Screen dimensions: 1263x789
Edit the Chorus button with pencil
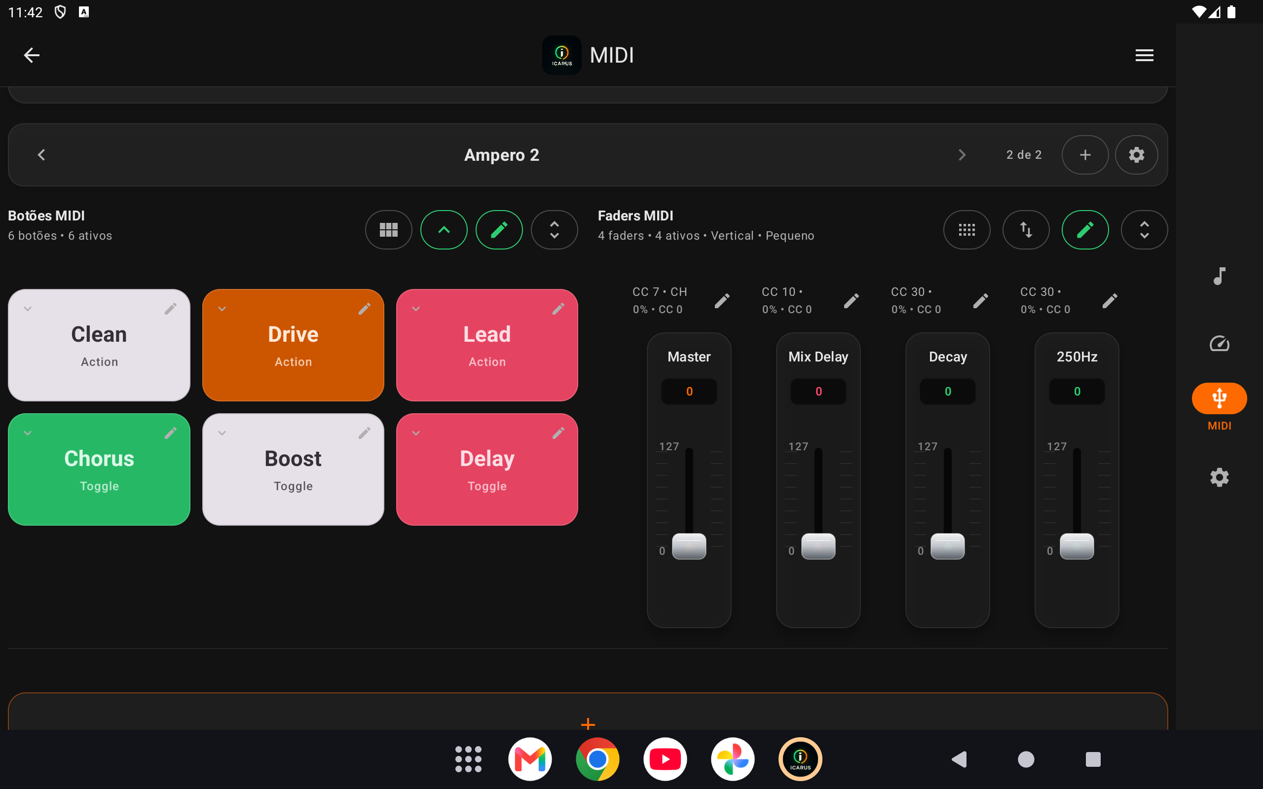click(171, 433)
